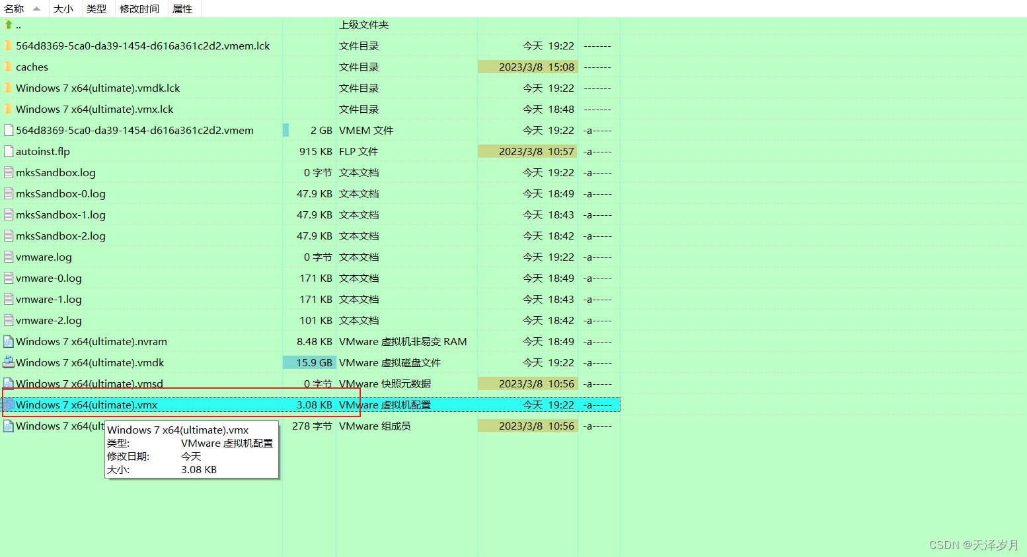Select the vmware-0.log file name
The height and width of the screenshot is (557, 1027).
click(49, 278)
